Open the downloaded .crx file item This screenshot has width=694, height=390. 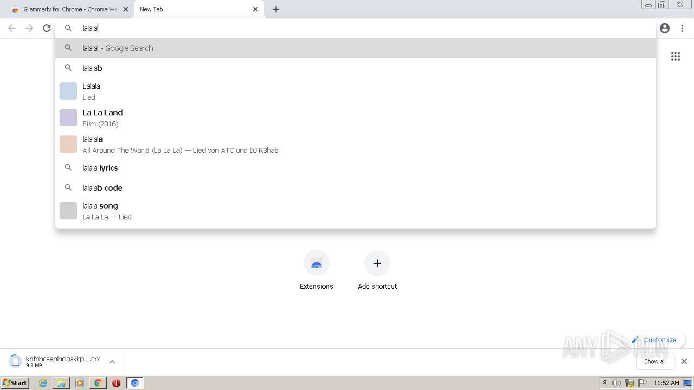point(55,361)
